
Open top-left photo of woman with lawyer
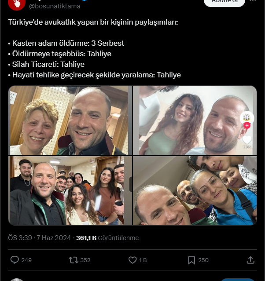pyautogui.click(x=70, y=120)
